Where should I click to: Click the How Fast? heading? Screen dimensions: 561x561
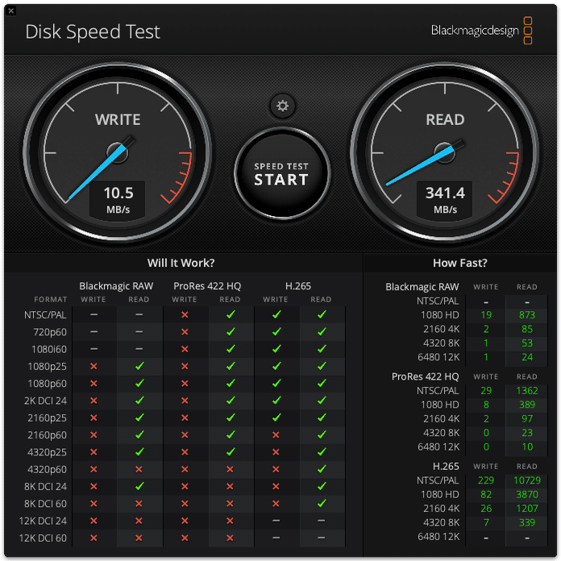[460, 263]
